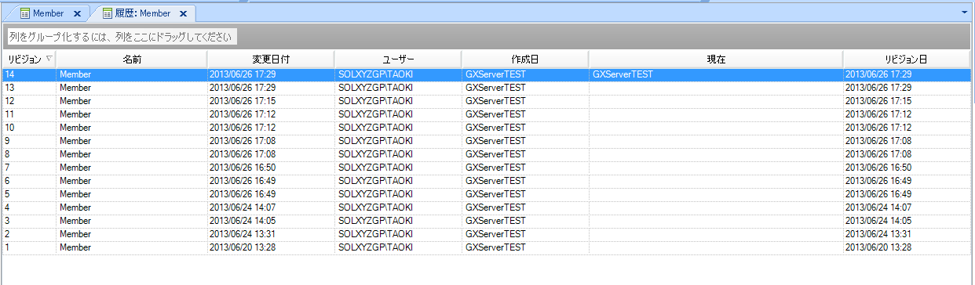The width and height of the screenshot is (975, 285).
Task: Sort by 現在 column header
Action: [716, 59]
